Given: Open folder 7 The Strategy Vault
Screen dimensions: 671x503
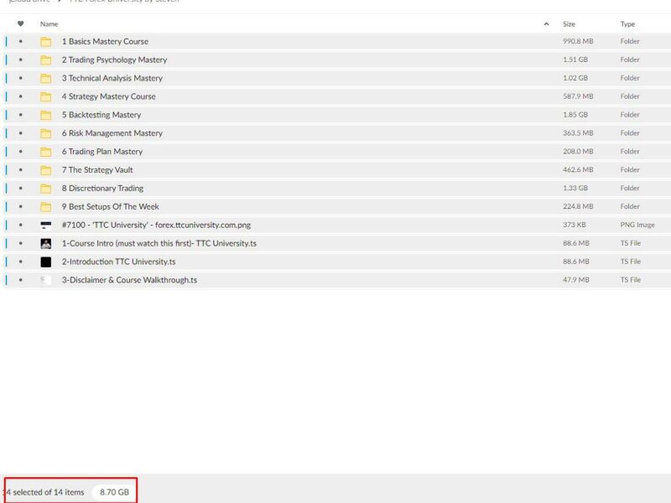Looking at the screenshot, I should (97, 170).
